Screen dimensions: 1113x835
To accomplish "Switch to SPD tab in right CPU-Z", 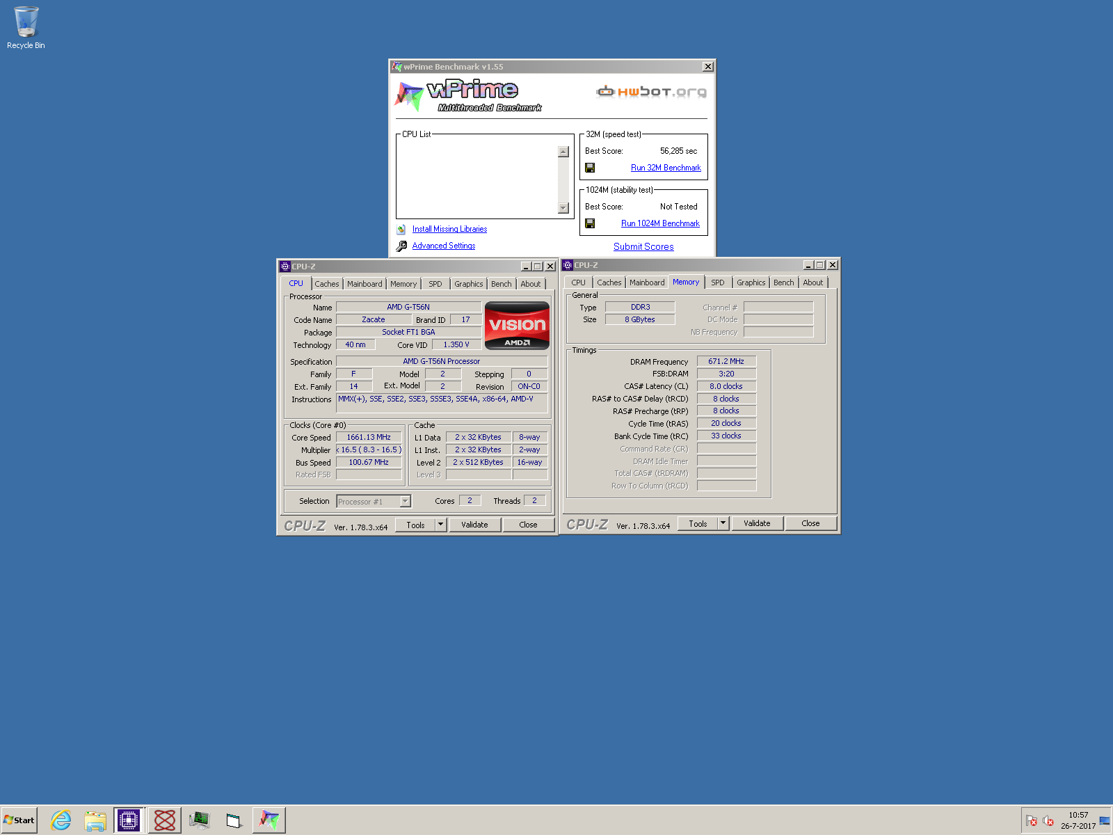I will (x=718, y=283).
